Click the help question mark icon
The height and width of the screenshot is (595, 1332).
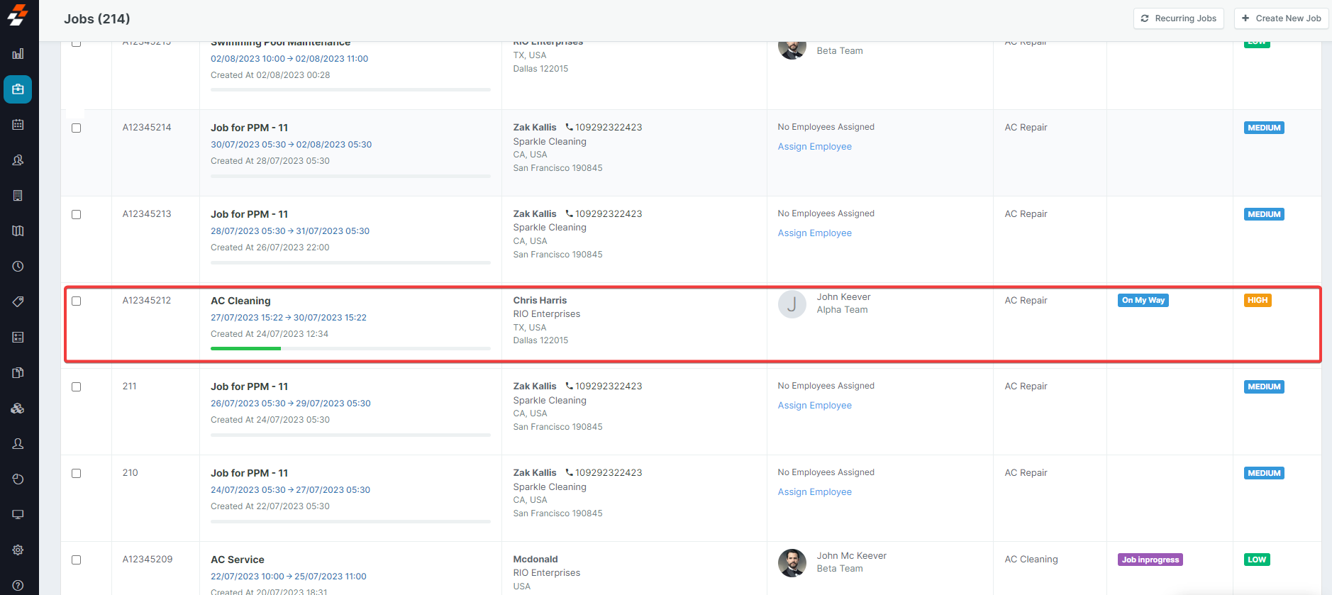pyautogui.click(x=18, y=586)
